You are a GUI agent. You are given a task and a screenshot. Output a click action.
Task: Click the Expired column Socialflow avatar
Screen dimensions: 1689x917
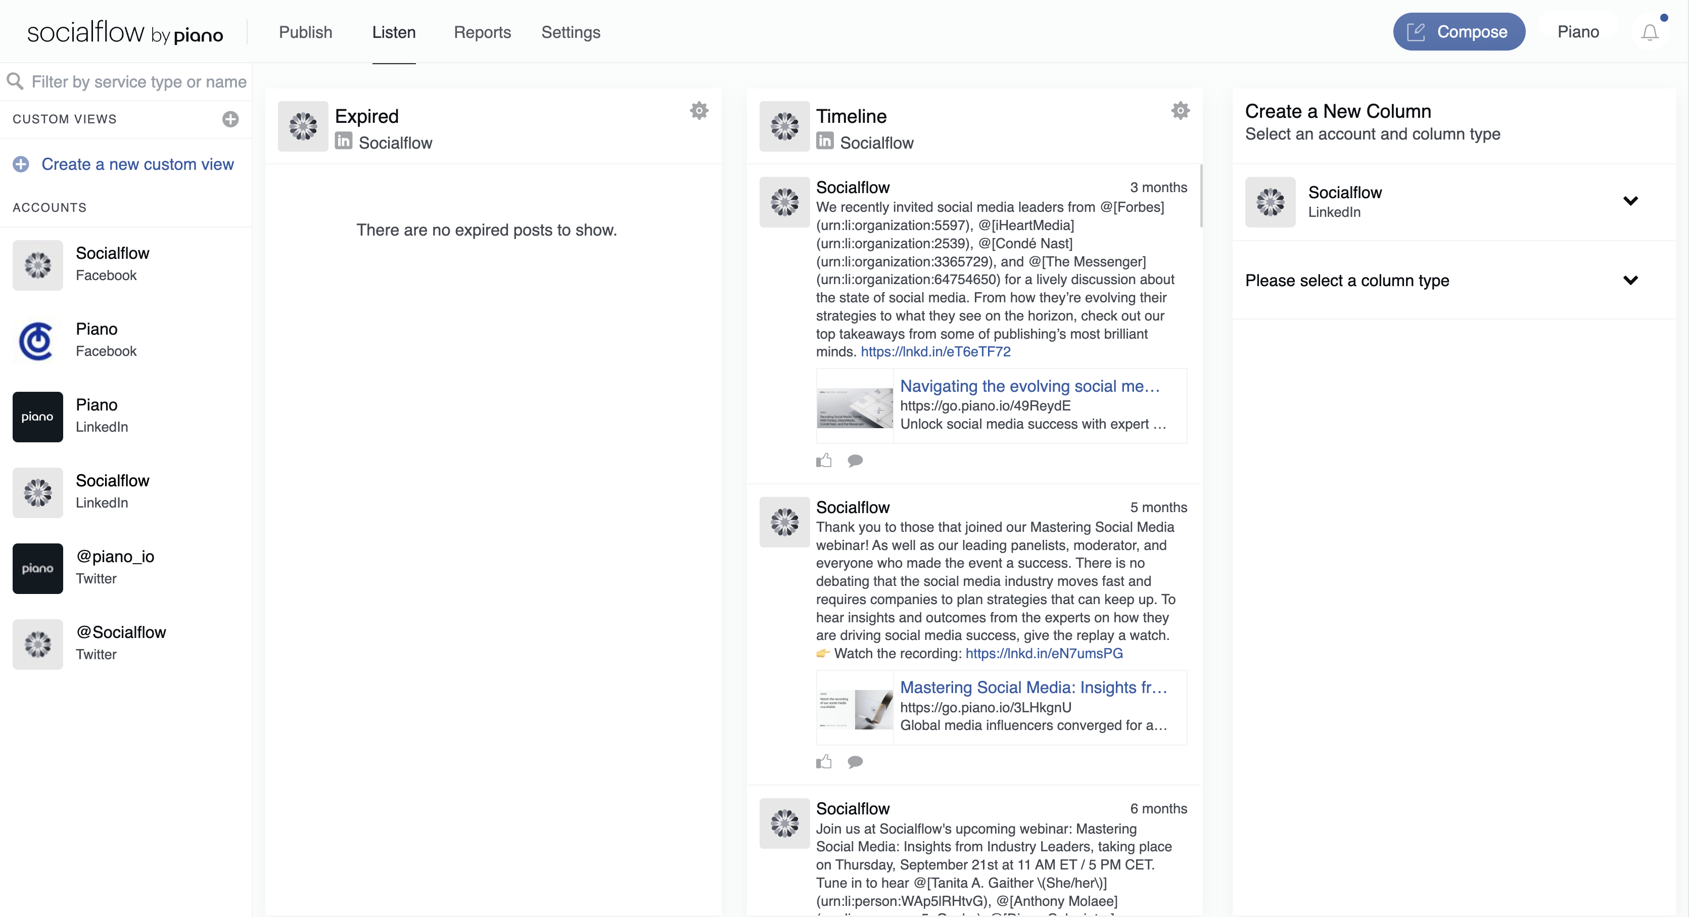click(303, 126)
